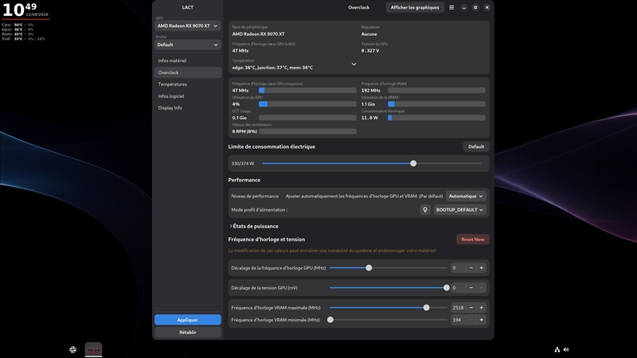Click the LACT taskbar application icon
Screen dimensions: 637x358
click(93, 349)
